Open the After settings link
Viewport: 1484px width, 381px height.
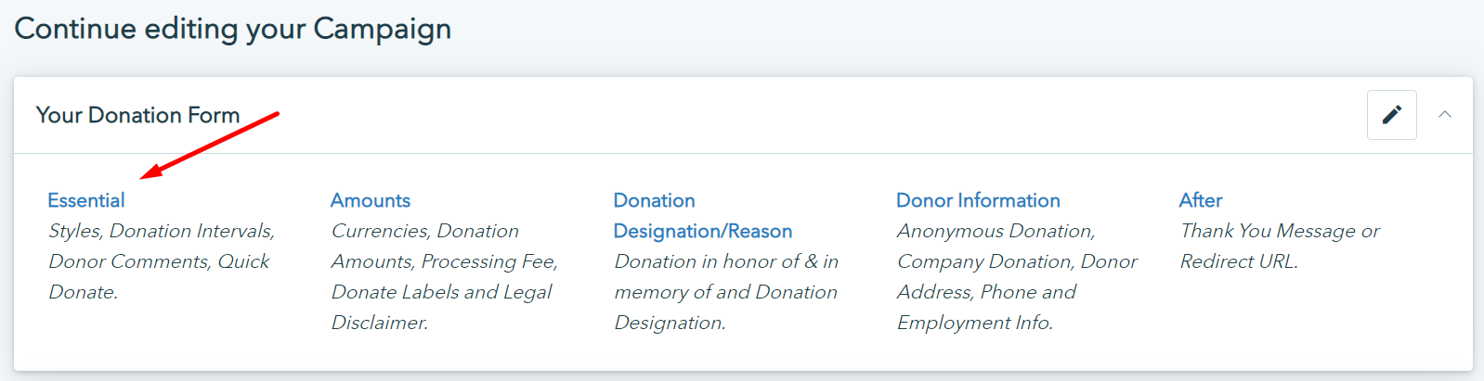pyautogui.click(x=1201, y=200)
